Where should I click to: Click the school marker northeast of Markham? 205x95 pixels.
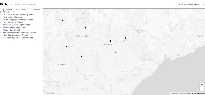point(125,38)
